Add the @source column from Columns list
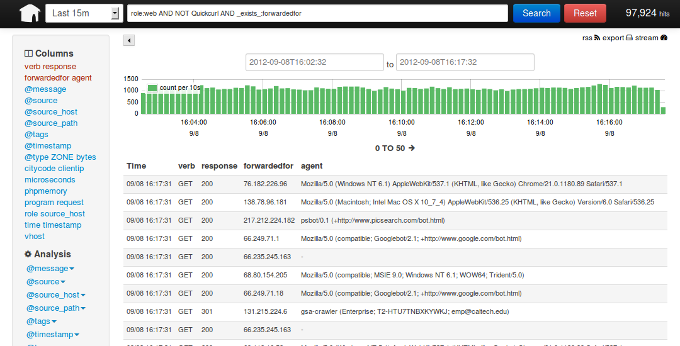This screenshot has height=346, width=680. 41,101
